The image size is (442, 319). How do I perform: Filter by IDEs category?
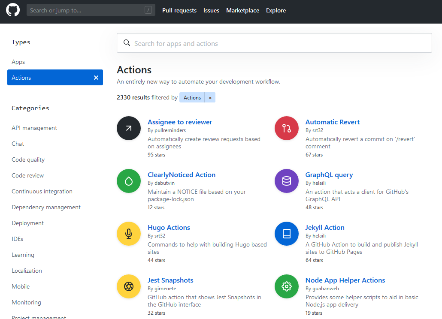pos(18,239)
